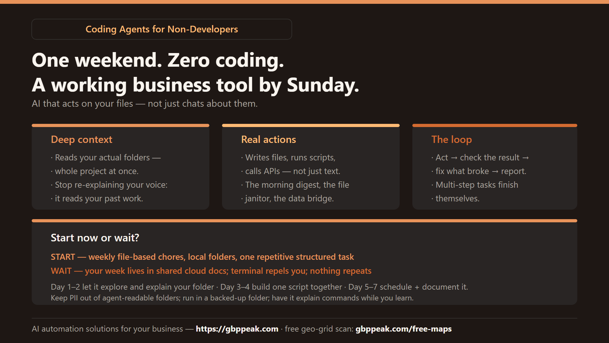Open the https://gbppeak.com link

click(x=237, y=329)
